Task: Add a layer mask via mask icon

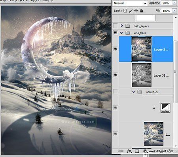Action: click(137, 151)
